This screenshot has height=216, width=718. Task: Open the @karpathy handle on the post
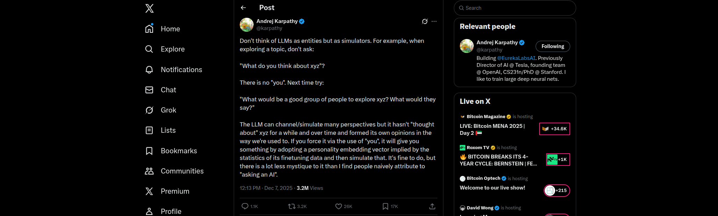[269, 28]
